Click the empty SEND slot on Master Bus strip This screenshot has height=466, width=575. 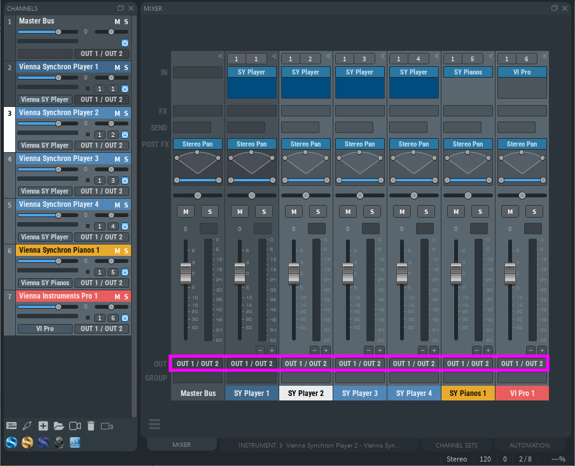[x=192, y=128]
